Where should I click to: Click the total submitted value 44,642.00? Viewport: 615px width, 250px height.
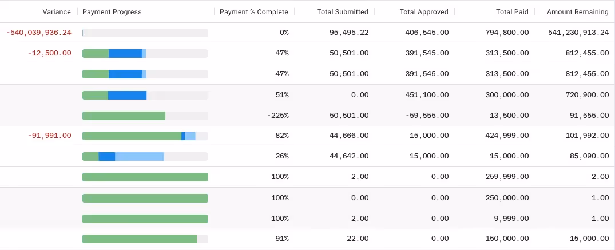coord(349,156)
